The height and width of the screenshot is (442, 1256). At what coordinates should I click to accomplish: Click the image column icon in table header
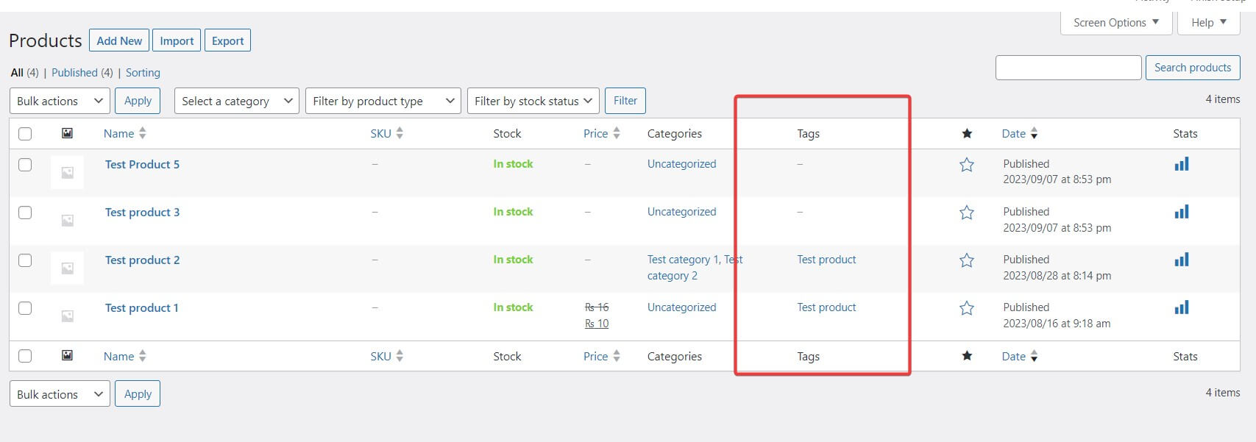(x=67, y=133)
